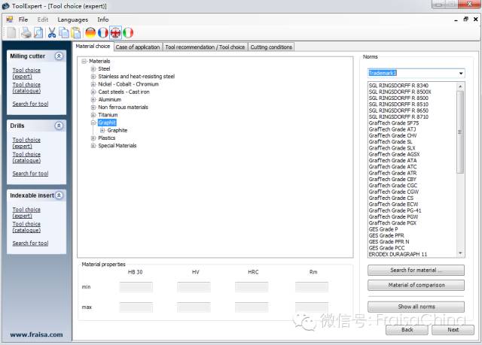Image resolution: width=482 pixels, height=345 pixels.
Task: Open Drills Tool choice (expert) link
Action: [26, 143]
